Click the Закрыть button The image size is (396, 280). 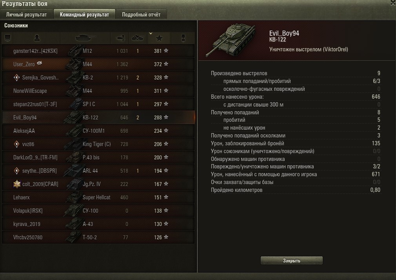pos(291,260)
